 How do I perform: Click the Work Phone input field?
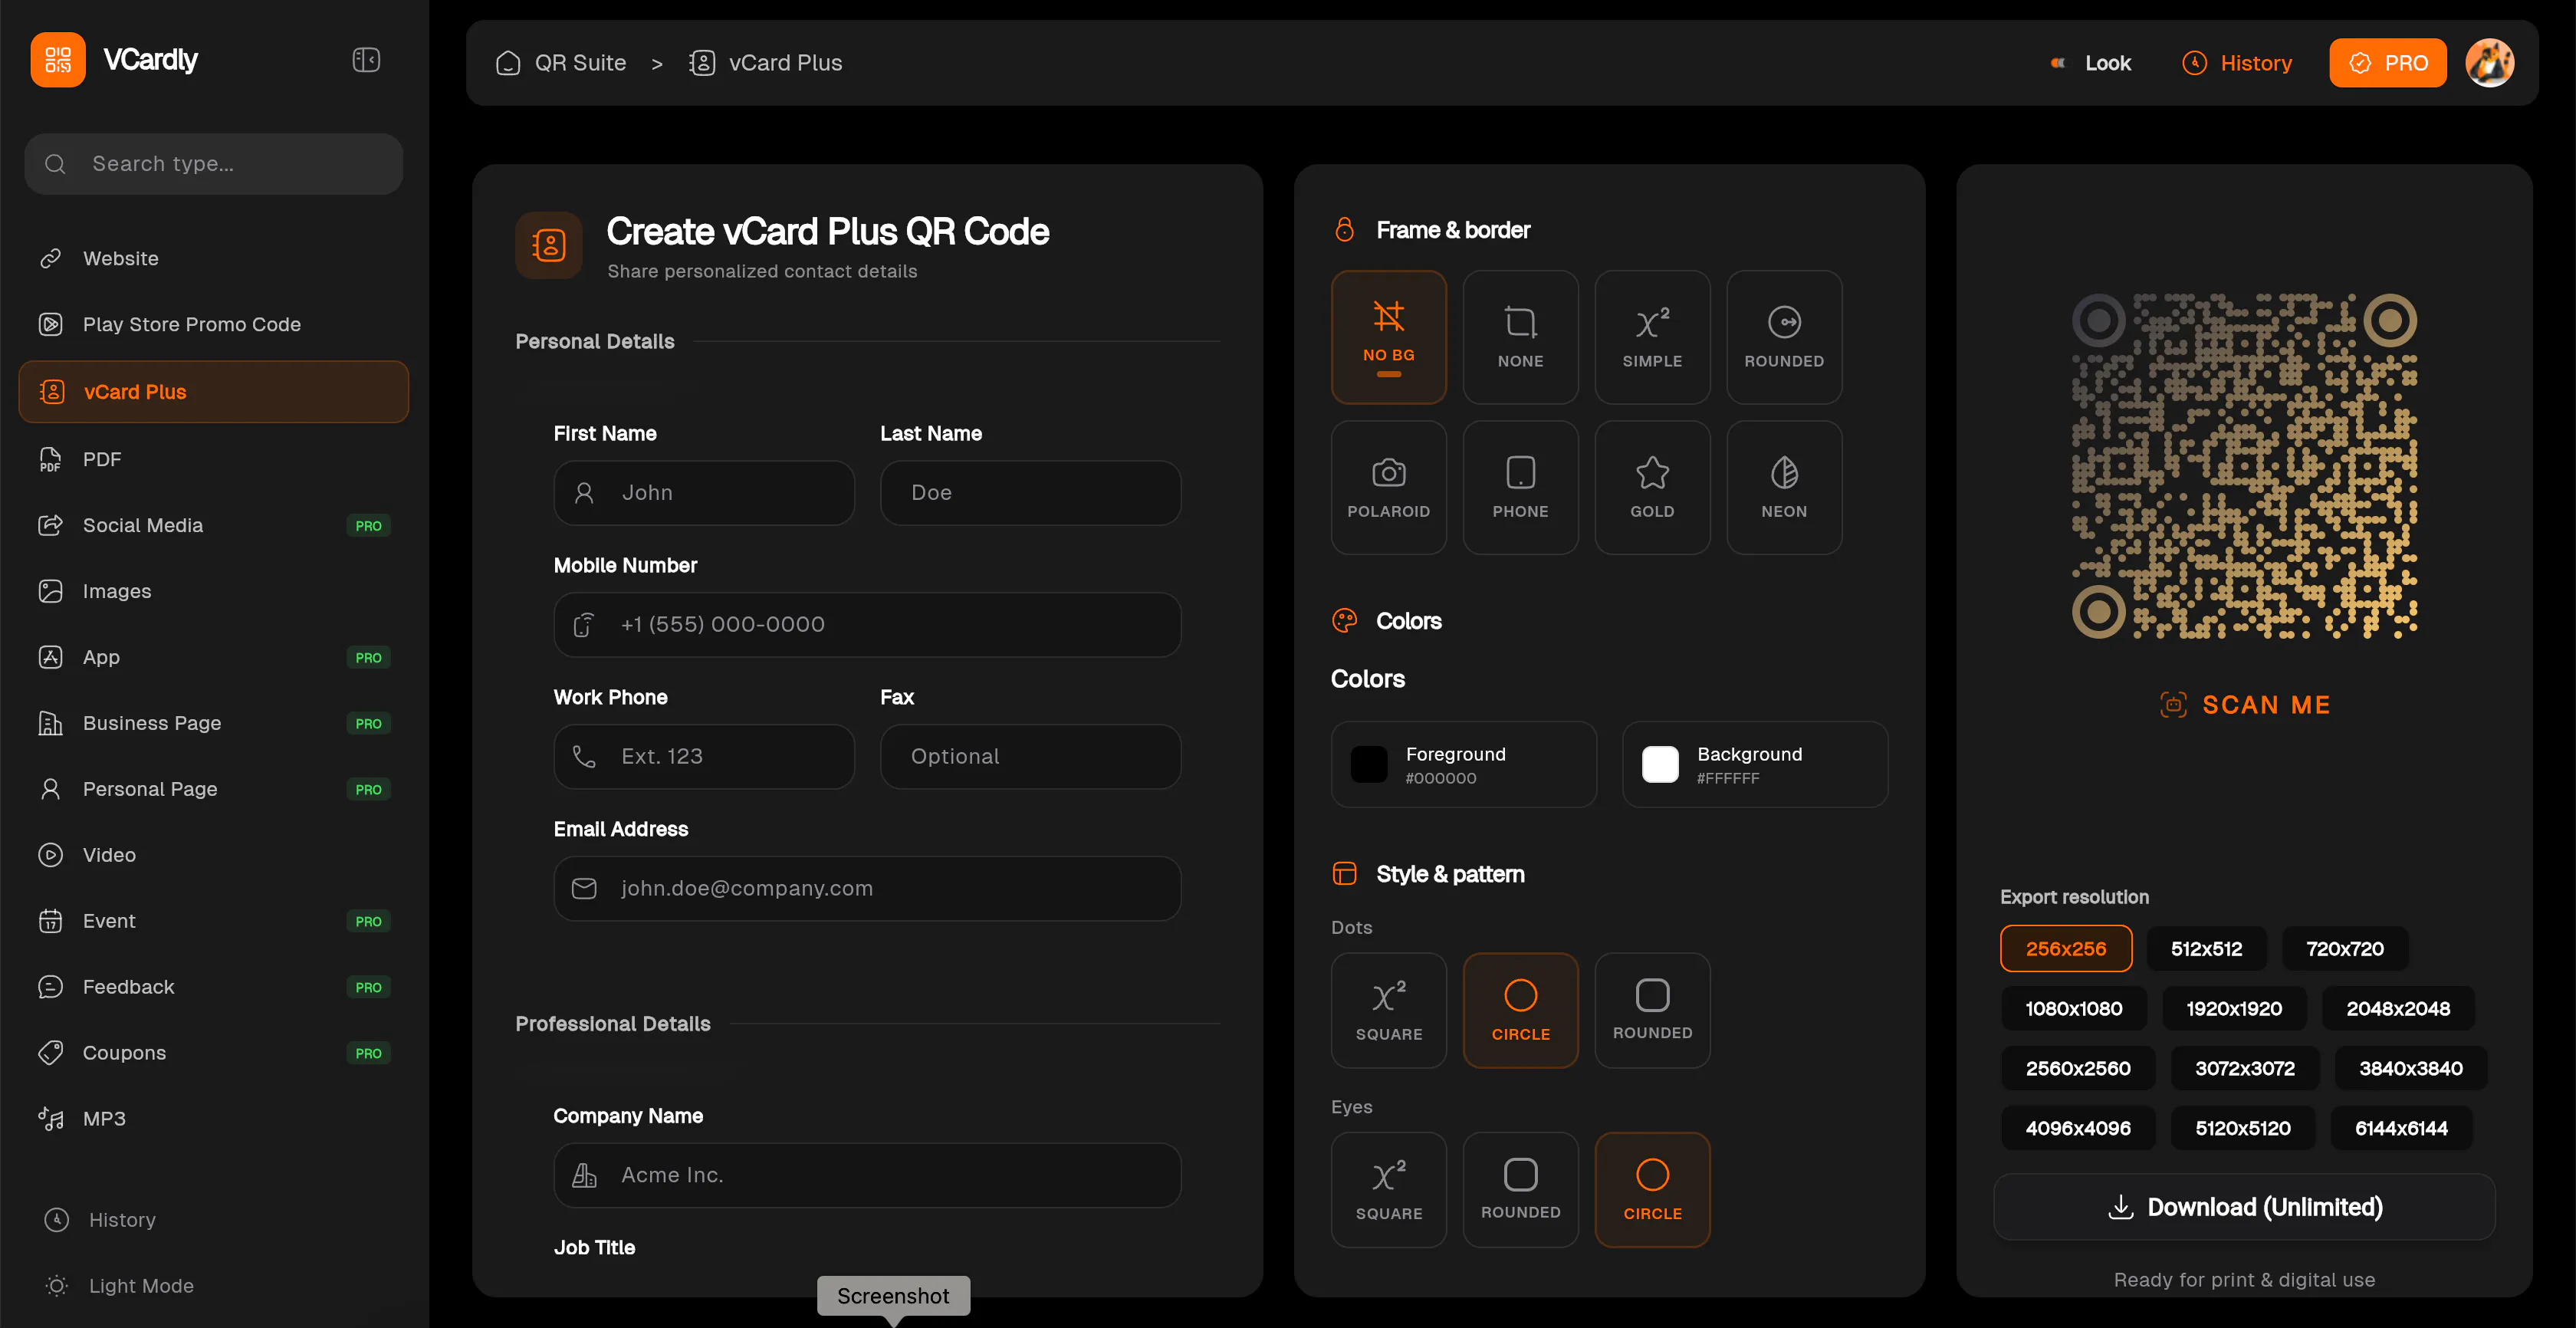click(704, 756)
